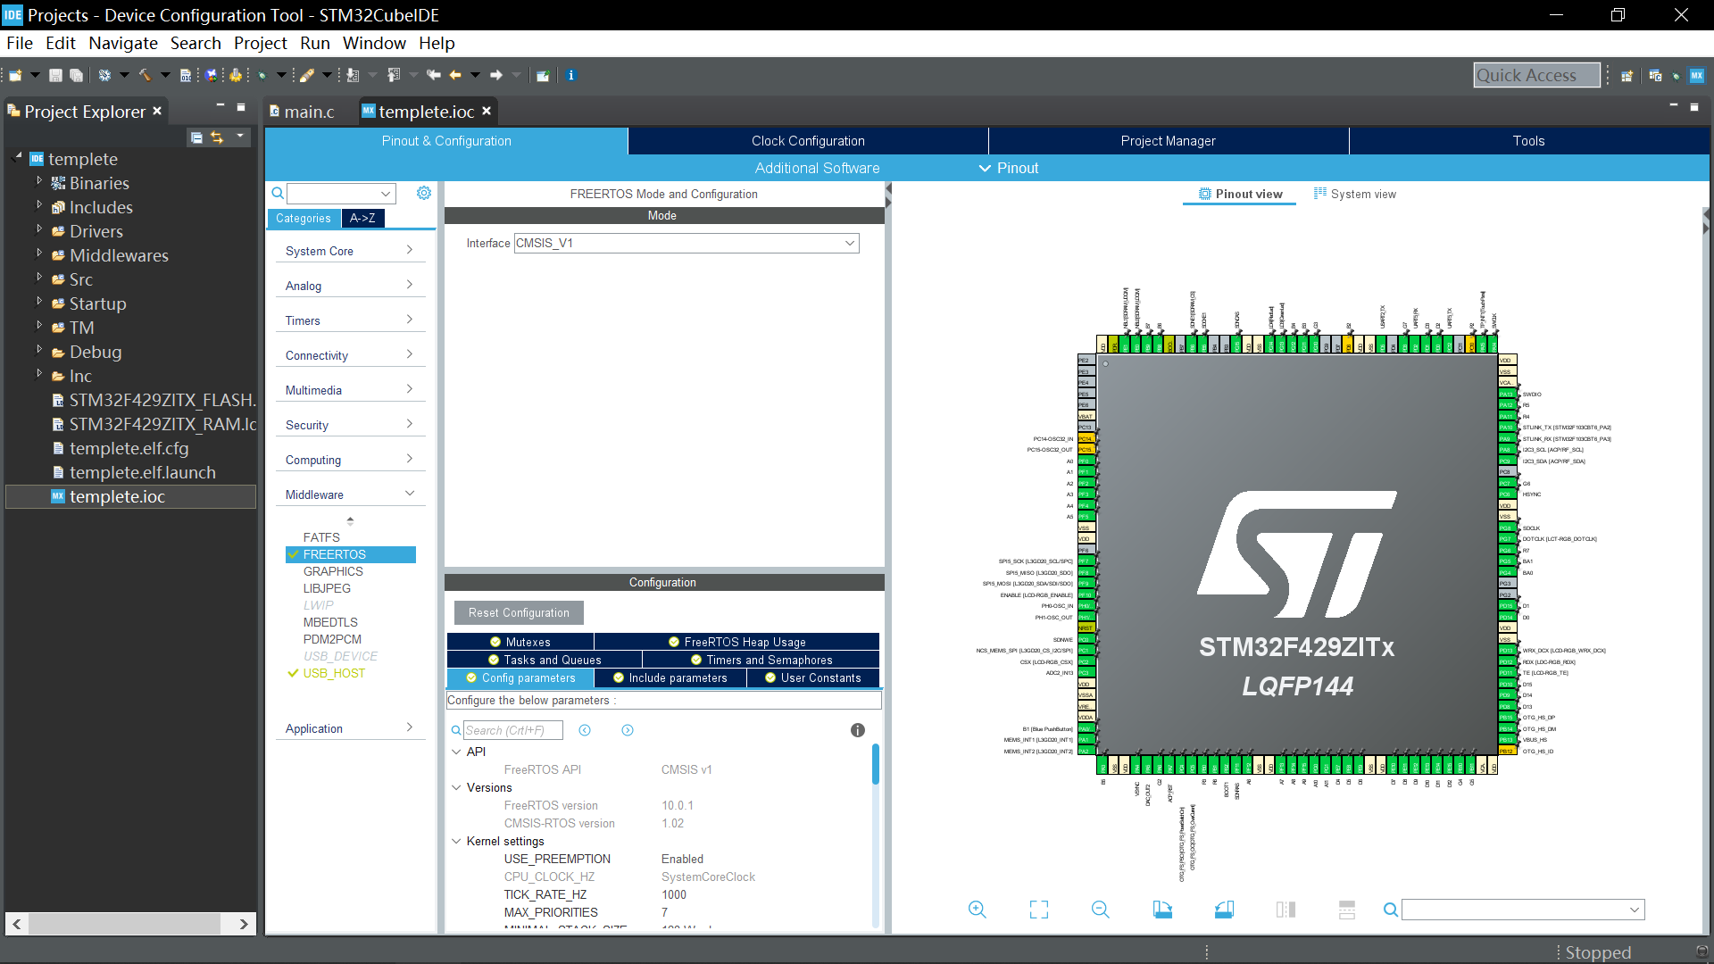Click the FreeROS Heap Usage button
The image size is (1714, 964).
pos(745,642)
